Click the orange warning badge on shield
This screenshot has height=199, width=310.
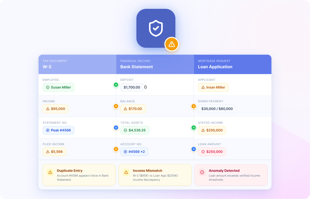[x=172, y=44]
